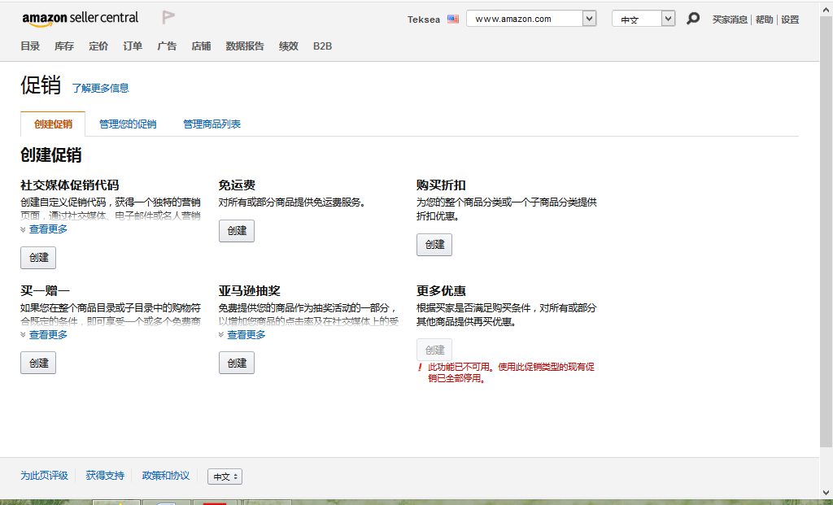This screenshot has height=505, width=833.
Task: Click the red exclamation warning icon
Action: pos(420,367)
